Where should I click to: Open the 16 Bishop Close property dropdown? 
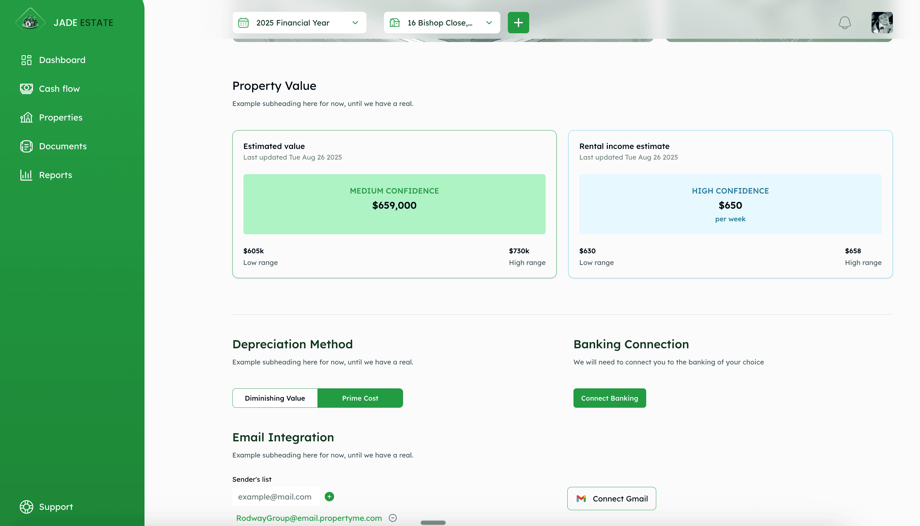click(488, 23)
